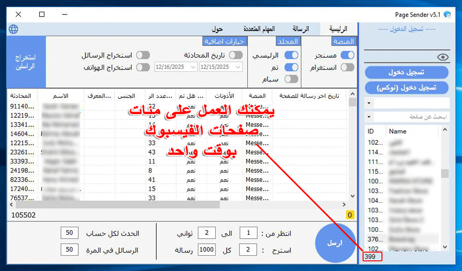462x271 pixels.
Task: Click the Page Sender logo icon in titlebar
Action: point(448,14)
